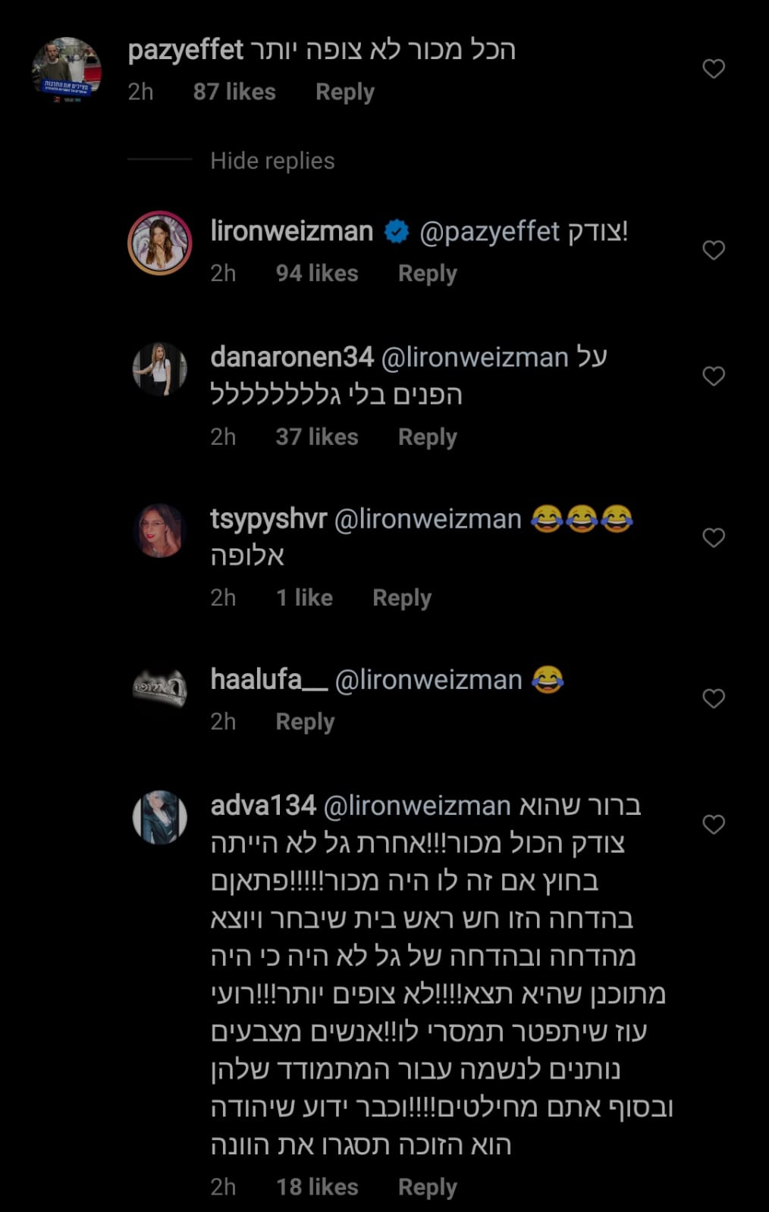Tap the heart beside adva134's long comment
769x1212 pixels.
pyautogui.click(x=714, y=824)
